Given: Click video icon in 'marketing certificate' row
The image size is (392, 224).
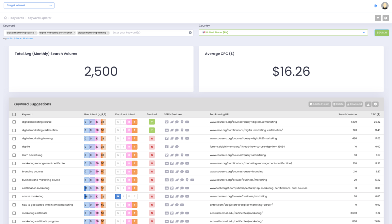Looking at the screenshot, I should 187,213.
